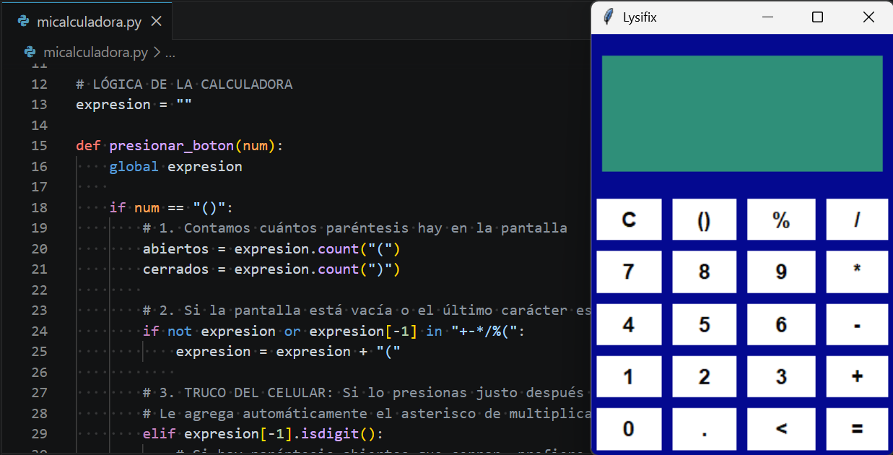893x455 pixels.
Task: Click calculator digit 5
Action: pyautogui.click(x=705, y=324)
